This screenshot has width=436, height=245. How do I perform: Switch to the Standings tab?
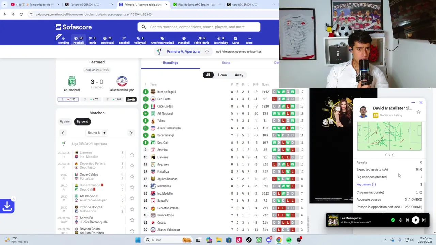click(x=170, y=63)
